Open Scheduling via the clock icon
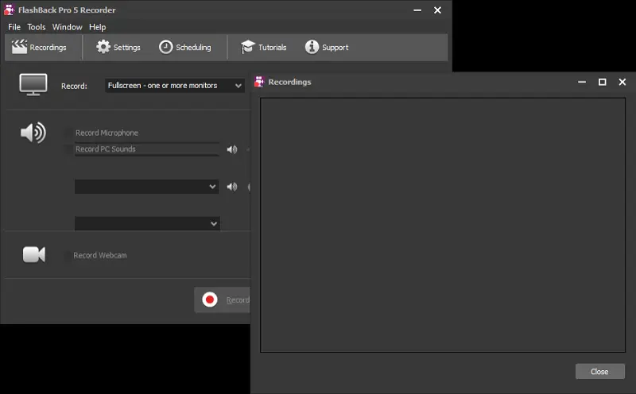This screenshot has height=394, width=636. [165, 47]
